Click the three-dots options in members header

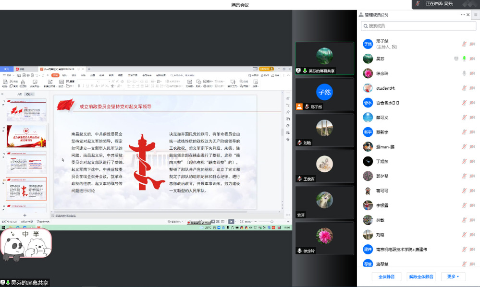463,15
